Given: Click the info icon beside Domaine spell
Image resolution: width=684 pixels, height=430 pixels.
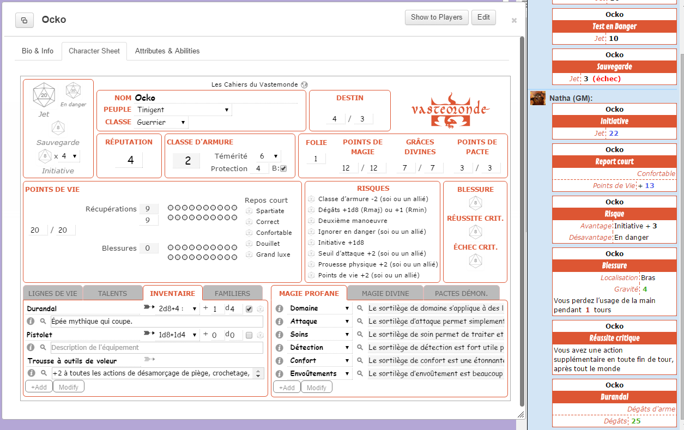Looking at the screenshot, I should coord(280,308).
